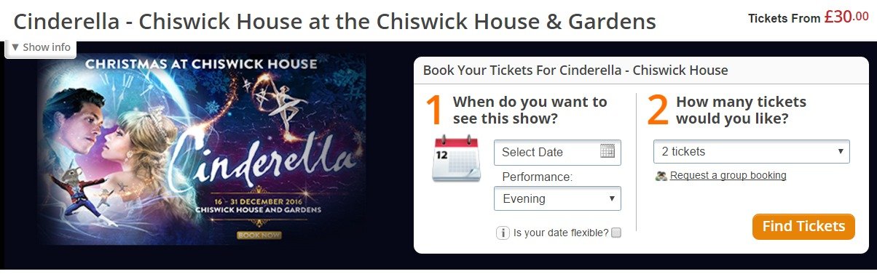Image resolution: width=877 pixels, height=274 pixels.
Task: Click the large red calendar icon
Action: point(456,158)
